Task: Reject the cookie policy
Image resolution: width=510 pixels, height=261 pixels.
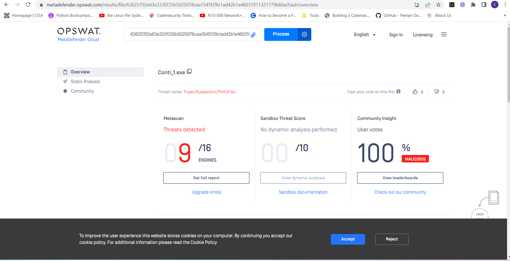Action: coord(392,239)
